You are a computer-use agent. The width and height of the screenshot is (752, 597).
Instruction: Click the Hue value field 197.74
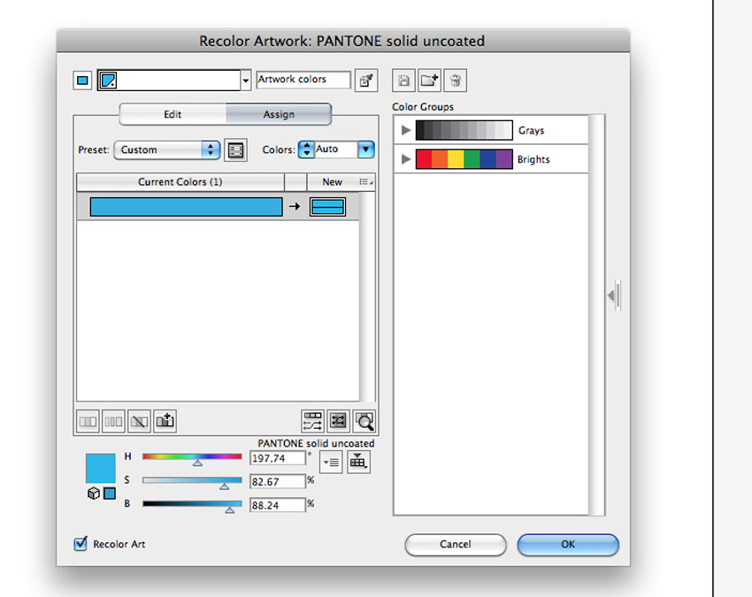coord(278,458)
